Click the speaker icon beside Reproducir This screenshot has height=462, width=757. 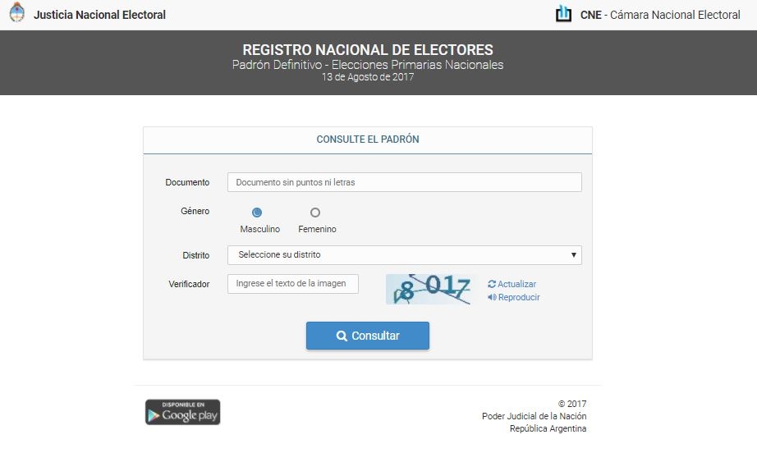click(492, 297)
